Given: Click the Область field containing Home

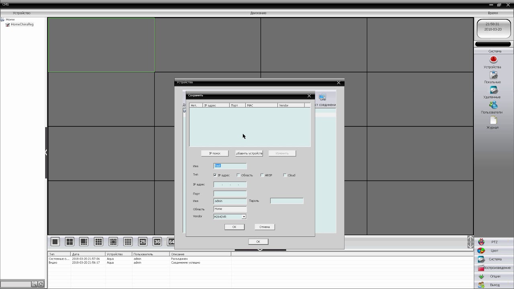Looking at the screenshot, I should coord(230,209).
